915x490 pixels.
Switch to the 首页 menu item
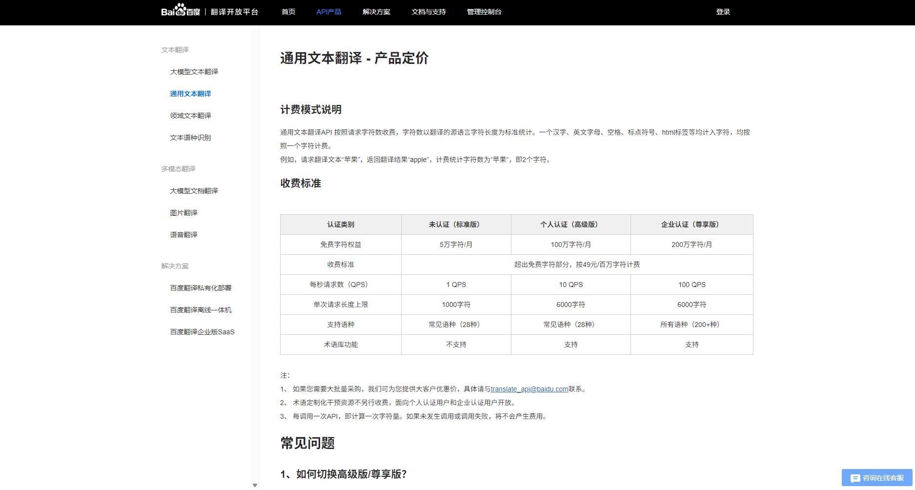288,11
